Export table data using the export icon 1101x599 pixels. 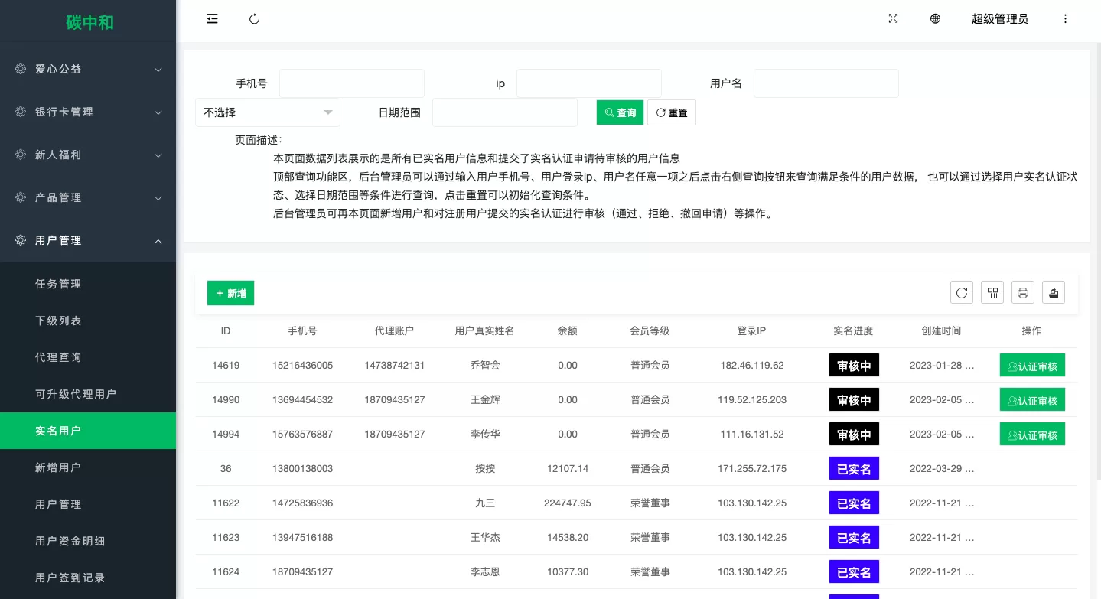point(1054,292)
